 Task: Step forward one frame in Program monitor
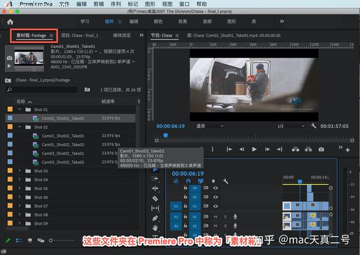[267, 149]
